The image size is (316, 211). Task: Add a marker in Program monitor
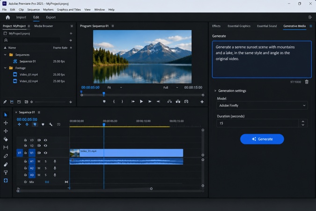[104, 102]
